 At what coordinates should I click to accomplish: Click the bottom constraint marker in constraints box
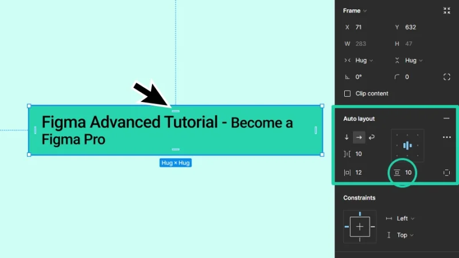(x=360, y=240)
